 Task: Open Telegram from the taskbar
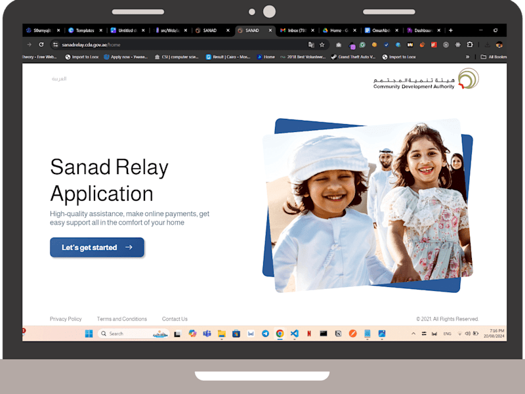click(x=265, y=334)
